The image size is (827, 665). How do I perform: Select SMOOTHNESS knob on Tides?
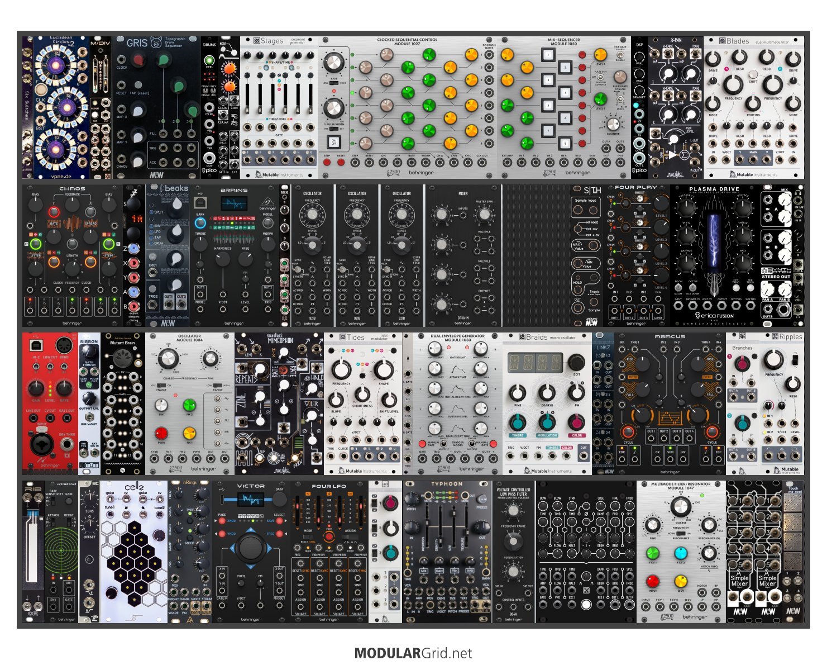pos(362,394)
